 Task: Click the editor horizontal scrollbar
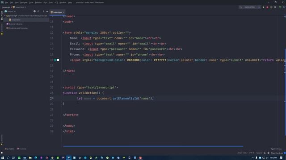(153, 146)
